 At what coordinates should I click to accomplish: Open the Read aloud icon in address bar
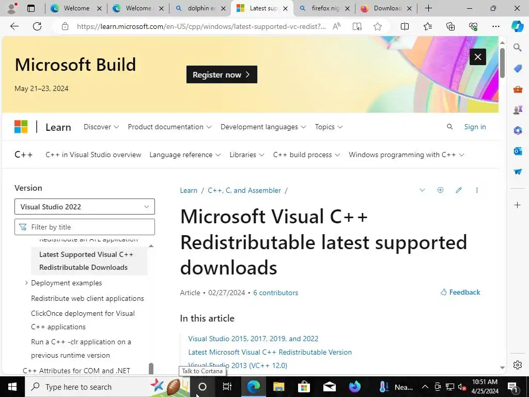(x=336, y=26)
